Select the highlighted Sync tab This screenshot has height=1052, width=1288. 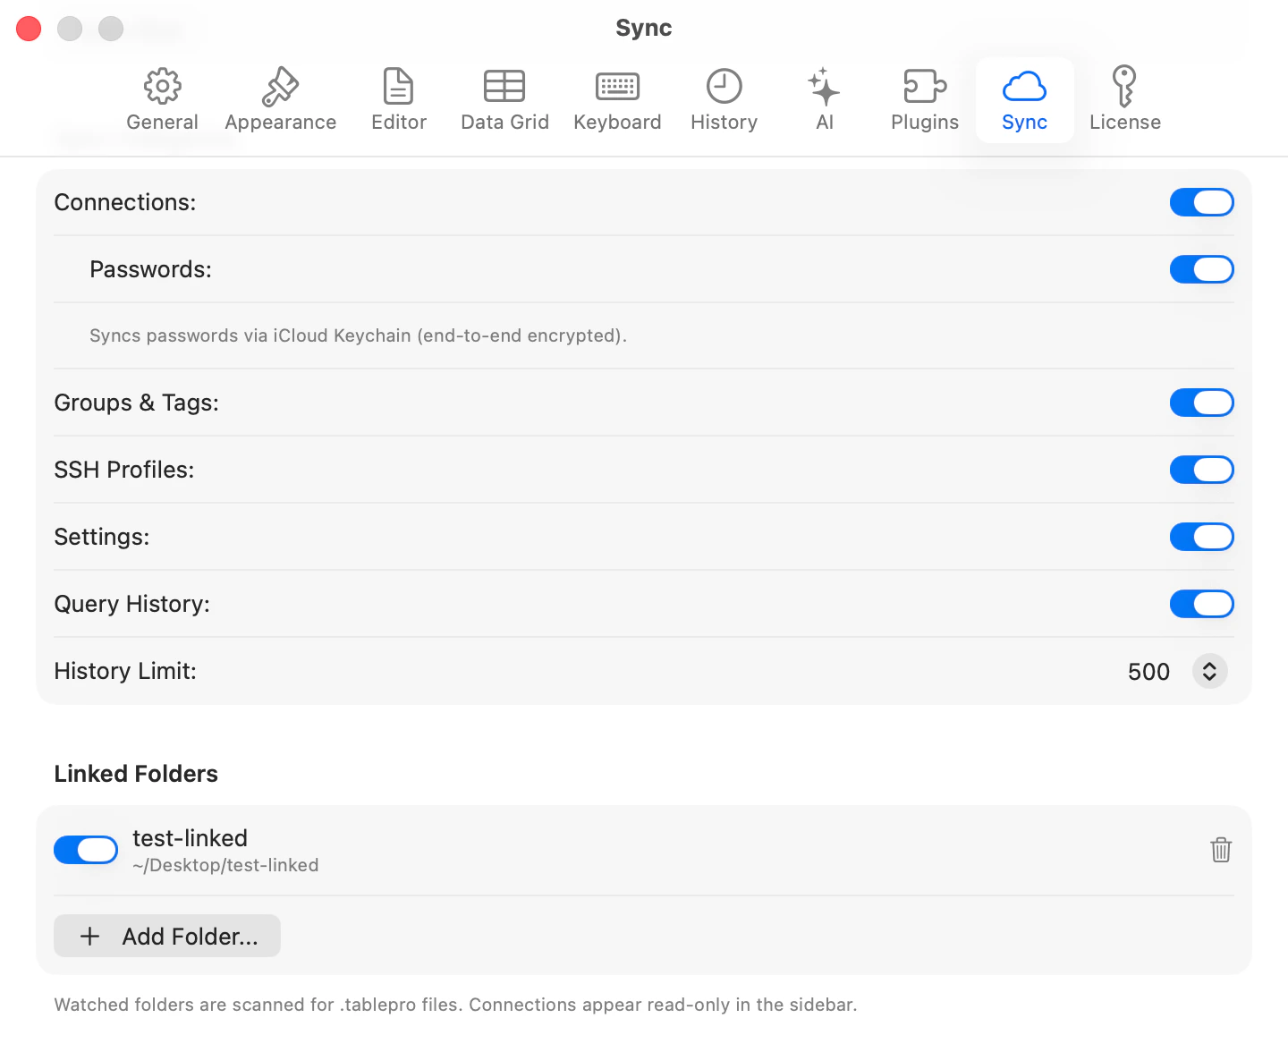coord(1024,98)
